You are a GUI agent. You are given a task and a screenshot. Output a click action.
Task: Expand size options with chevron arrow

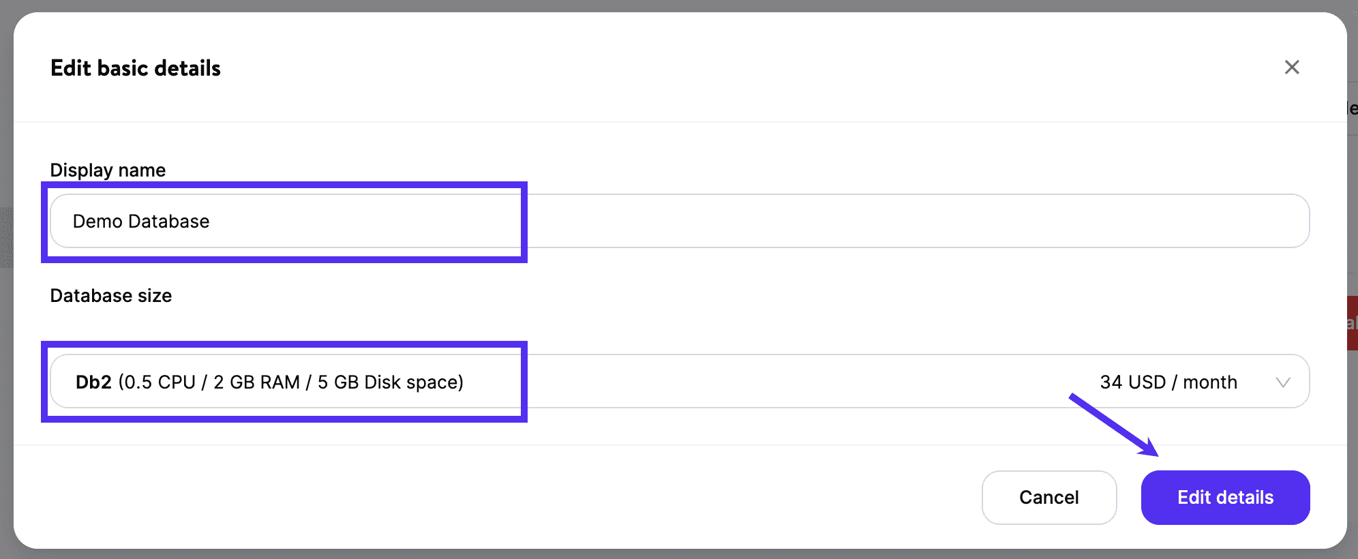[x=1282, y=382]
